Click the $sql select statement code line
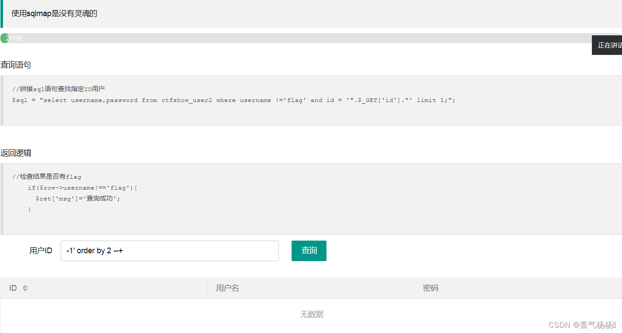Screen dimensions: 622x333 [234, 100]
